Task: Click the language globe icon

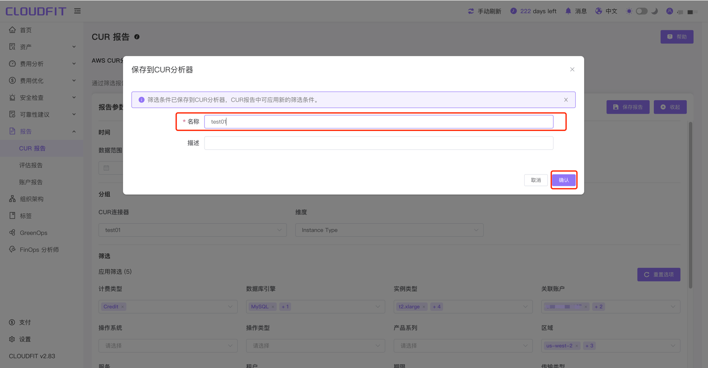Action: click(x=599, y=11)
